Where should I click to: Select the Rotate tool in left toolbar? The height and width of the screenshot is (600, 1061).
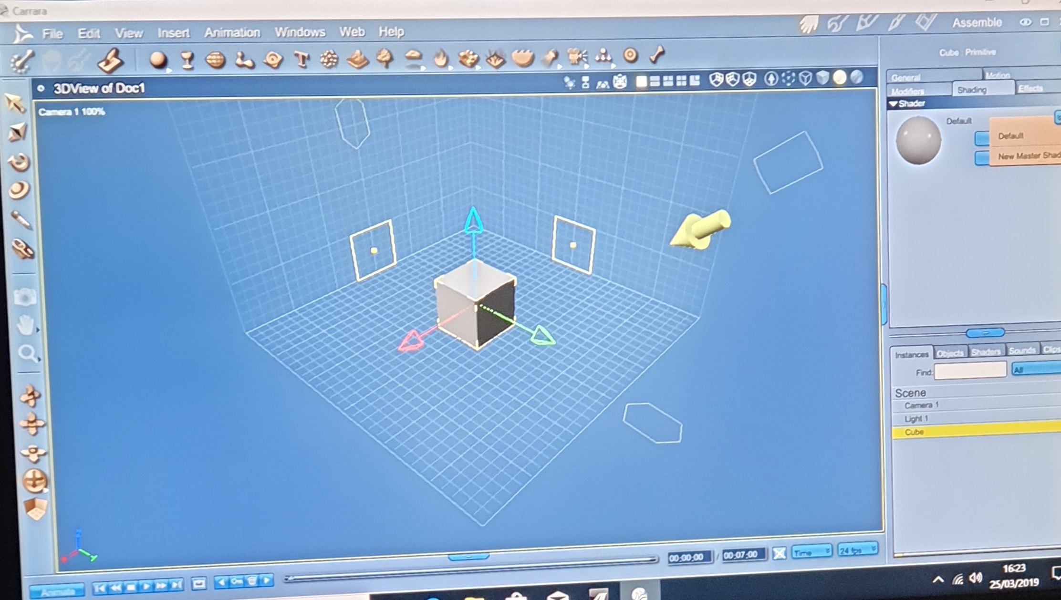[x=19, y=163]
